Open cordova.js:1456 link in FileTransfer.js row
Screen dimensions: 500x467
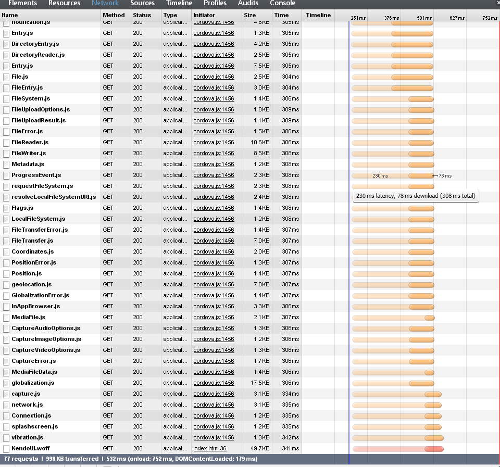(214, 241)
